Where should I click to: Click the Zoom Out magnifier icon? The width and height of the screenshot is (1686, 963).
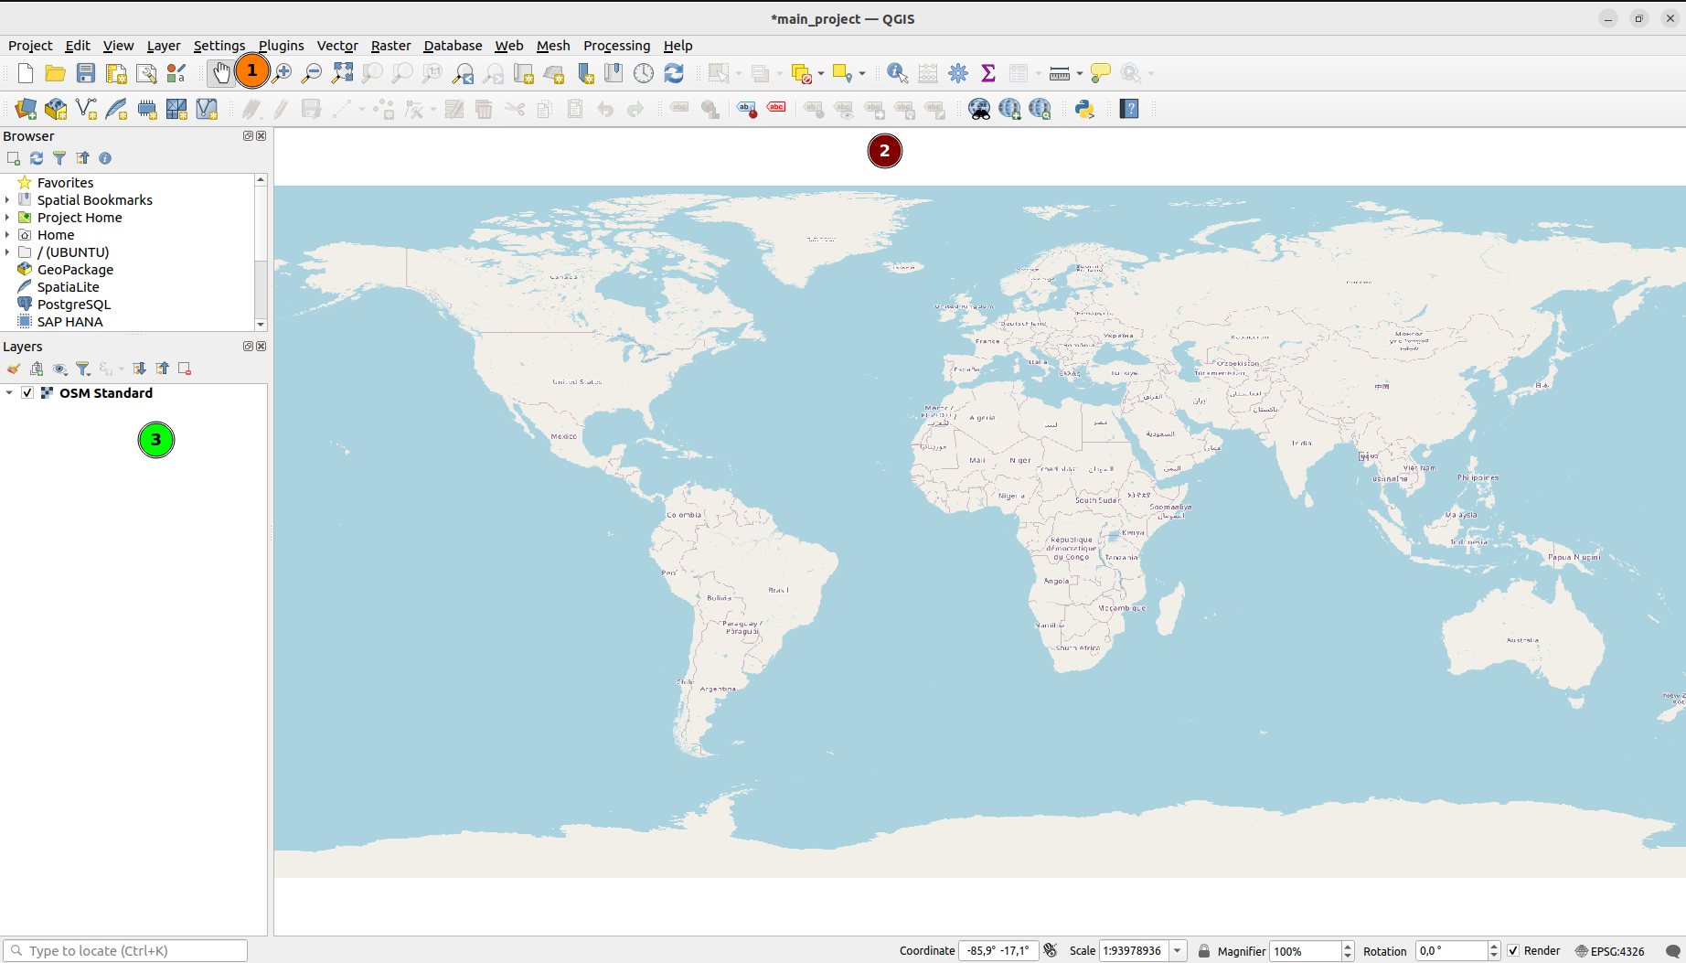click(x=312, y=73)
